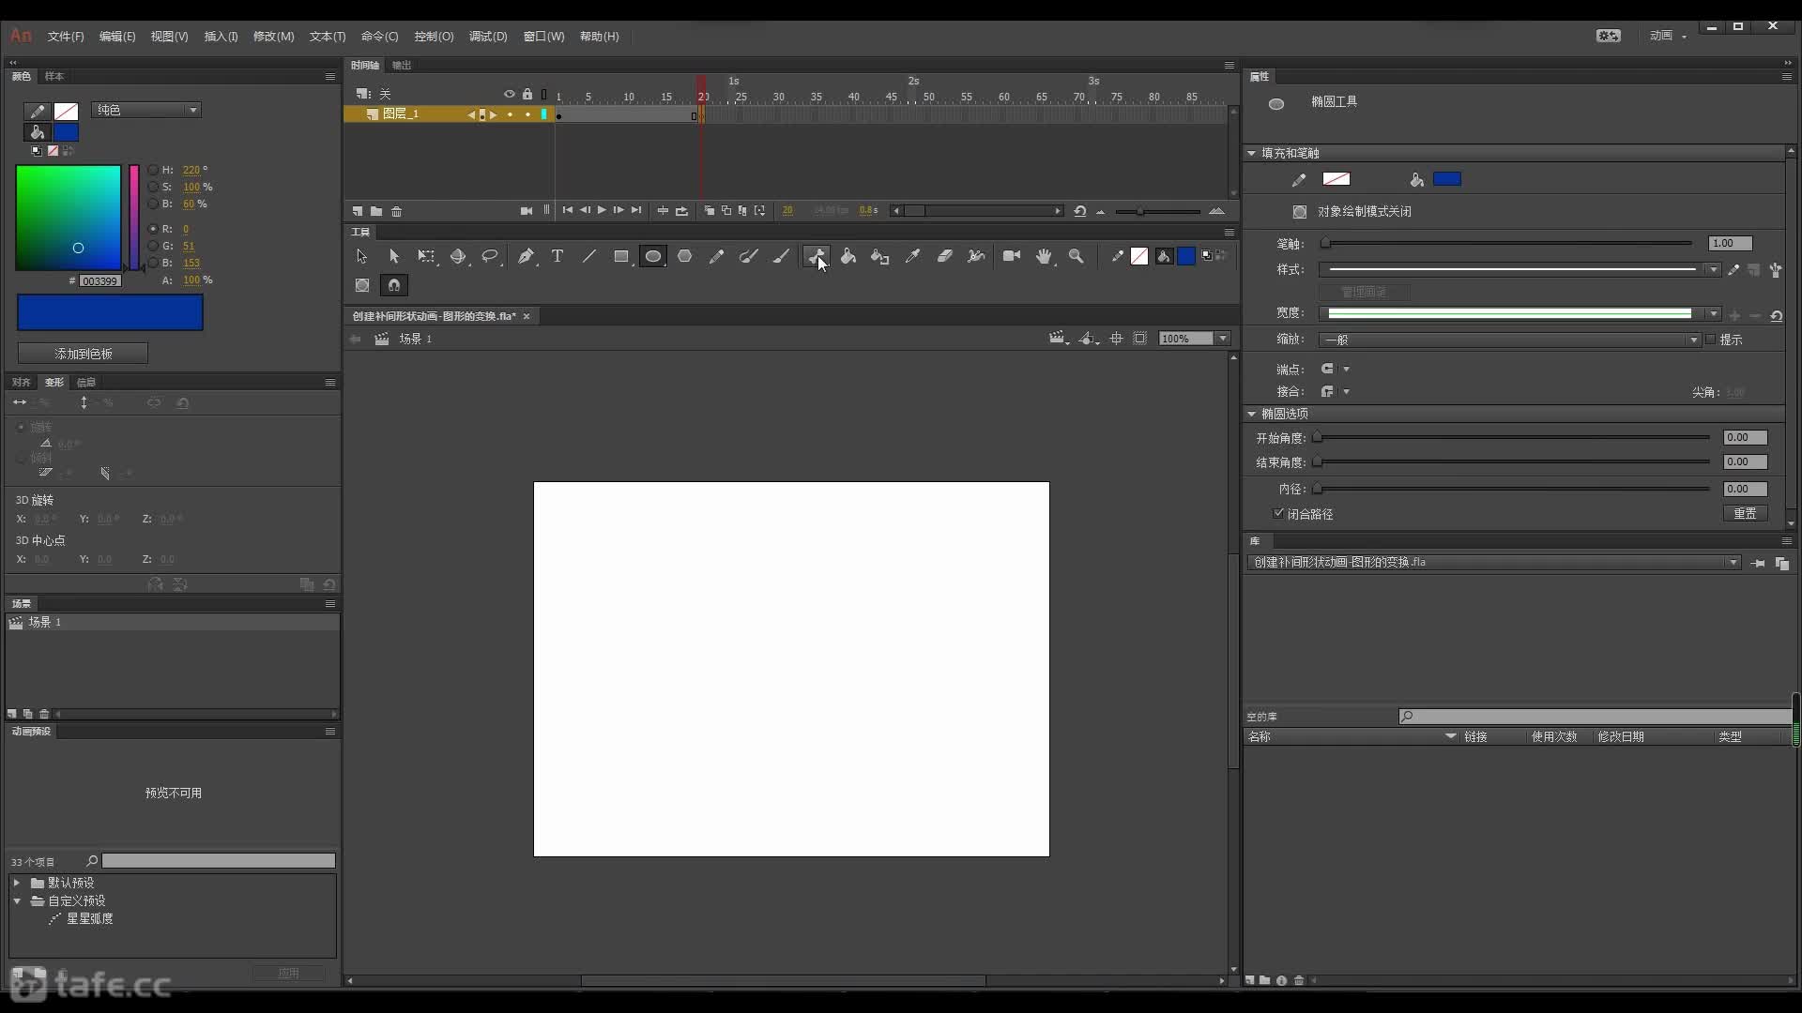Select the Camera tool

tap(1012, 256)
